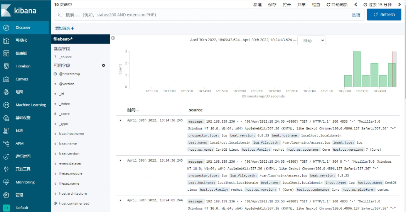Click the tallest histogram bar near 18:23:00

click(x=357, y=69)
